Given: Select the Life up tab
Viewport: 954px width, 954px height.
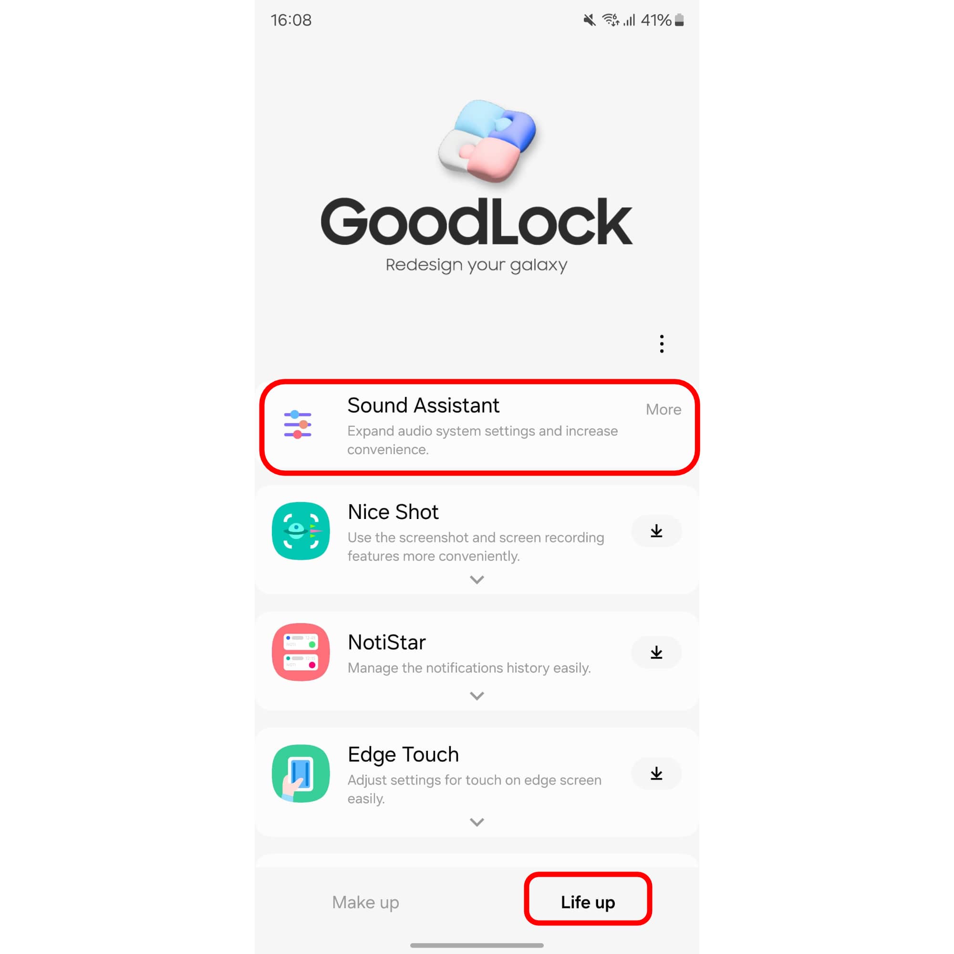Looking at the screenshot, I should [588, 902].
